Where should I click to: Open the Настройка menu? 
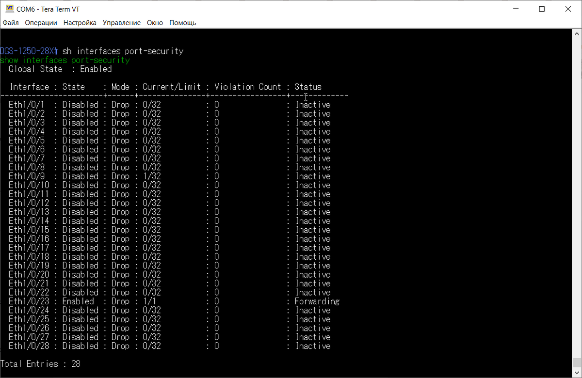tap(80, 23)
